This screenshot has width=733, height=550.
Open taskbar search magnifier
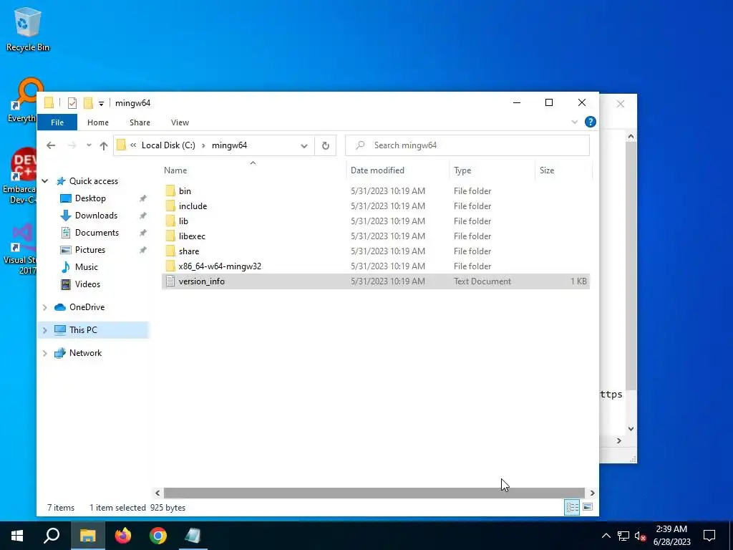(x=52, y=536)
